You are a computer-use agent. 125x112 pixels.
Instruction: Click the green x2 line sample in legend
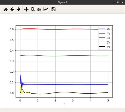coord(102,33)
